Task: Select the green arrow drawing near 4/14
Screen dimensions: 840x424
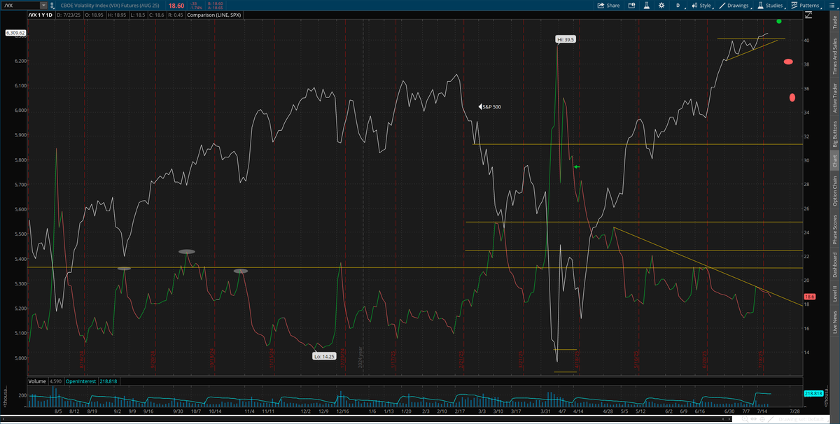Action: [577, 167]
